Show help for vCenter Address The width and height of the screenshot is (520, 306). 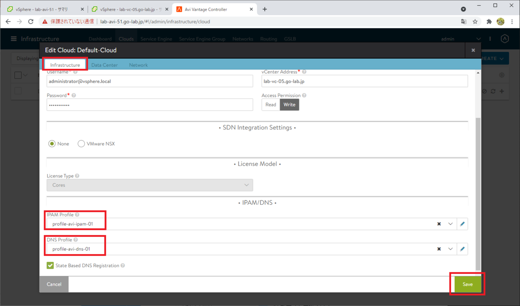click(x=304, y=72)
